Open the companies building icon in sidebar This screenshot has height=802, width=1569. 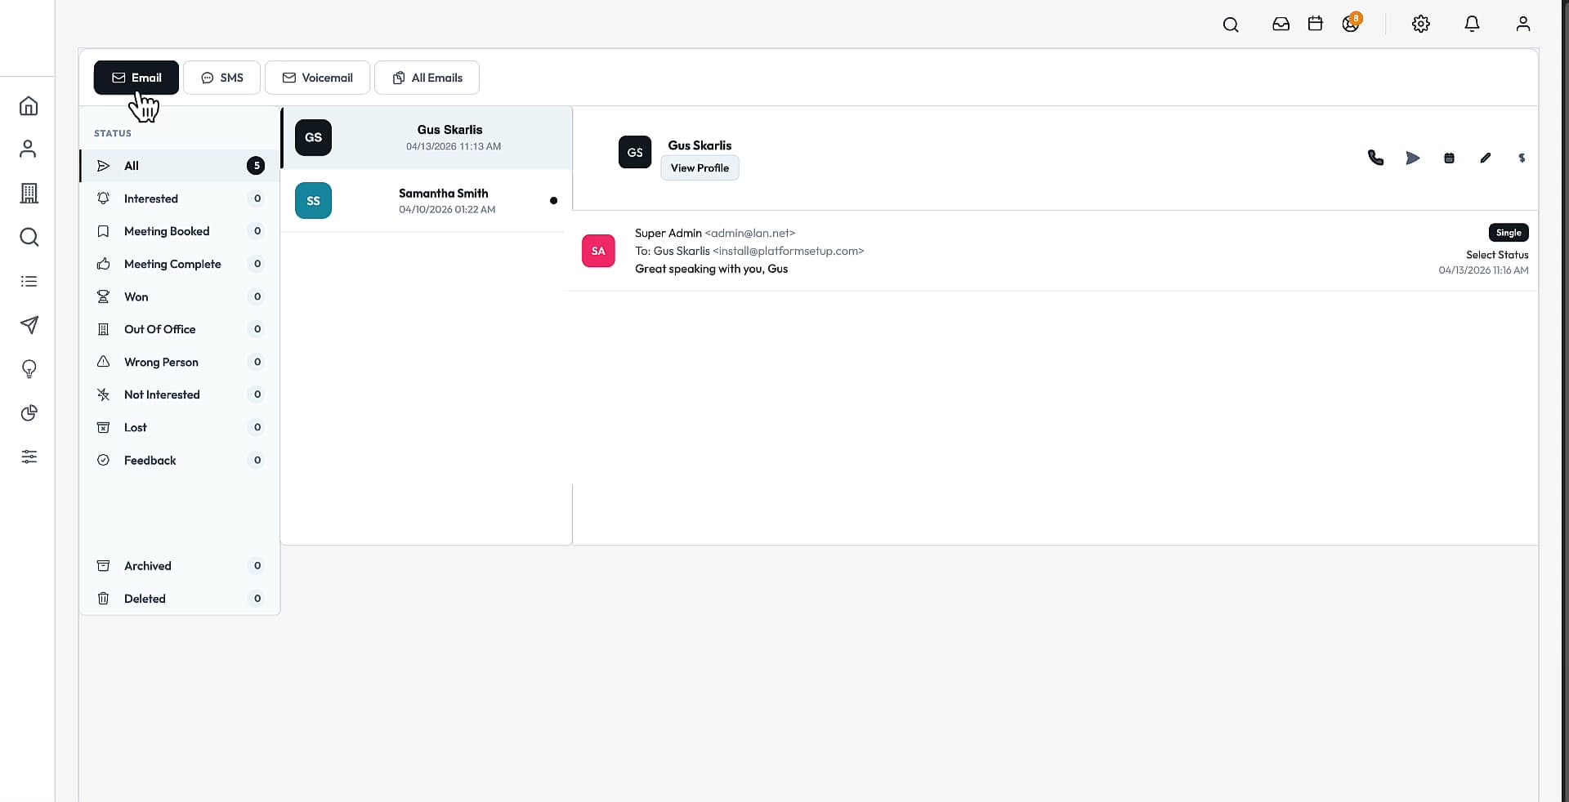coord(29,193)
